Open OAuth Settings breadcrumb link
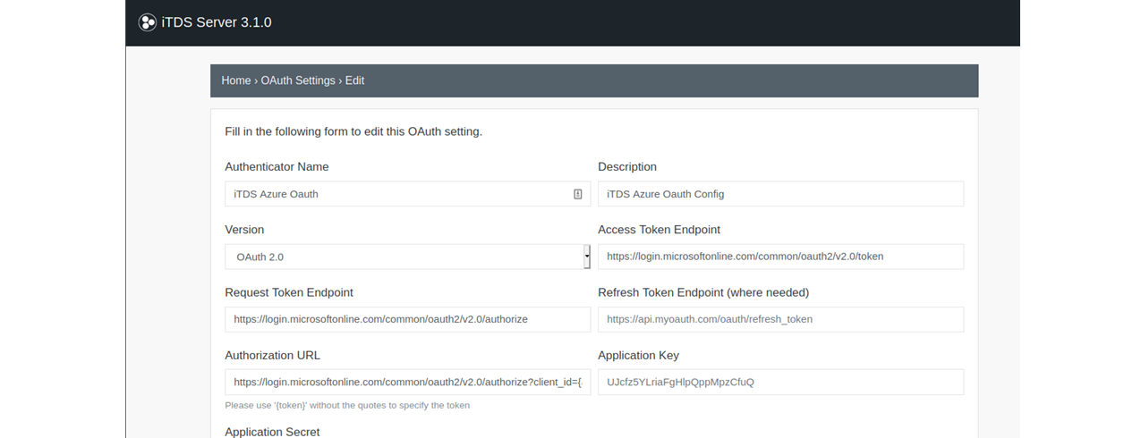 point(298,80)
